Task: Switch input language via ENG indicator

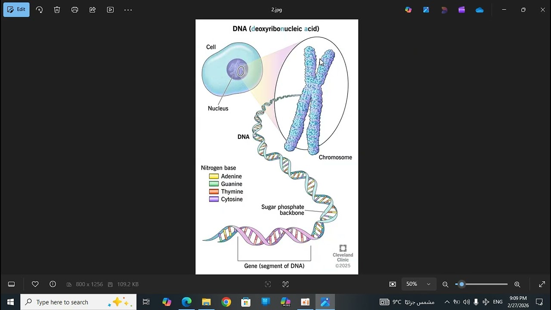Action: tap(498, 302)
